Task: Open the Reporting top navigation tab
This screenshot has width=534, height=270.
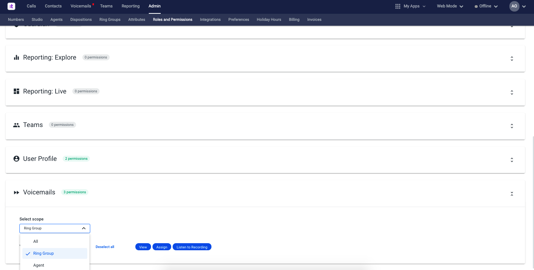Action: pyautogui.click(x=131, y=6)
